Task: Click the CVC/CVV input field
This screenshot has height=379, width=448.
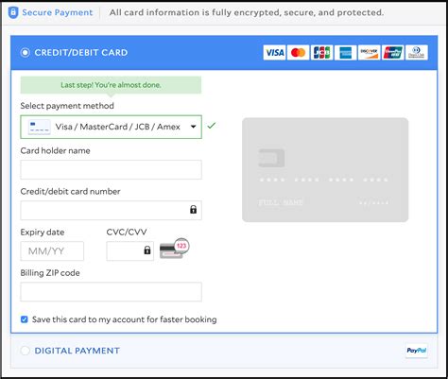Action: coord(130,251)
